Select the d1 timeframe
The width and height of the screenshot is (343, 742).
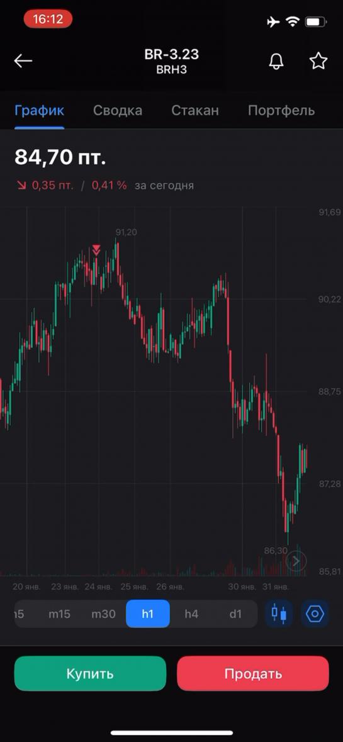pos(235,614)
